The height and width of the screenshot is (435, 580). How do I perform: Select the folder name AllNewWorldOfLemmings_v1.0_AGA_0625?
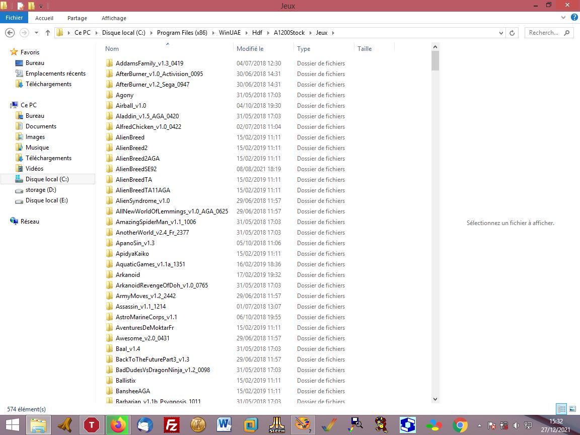(172, 211)
